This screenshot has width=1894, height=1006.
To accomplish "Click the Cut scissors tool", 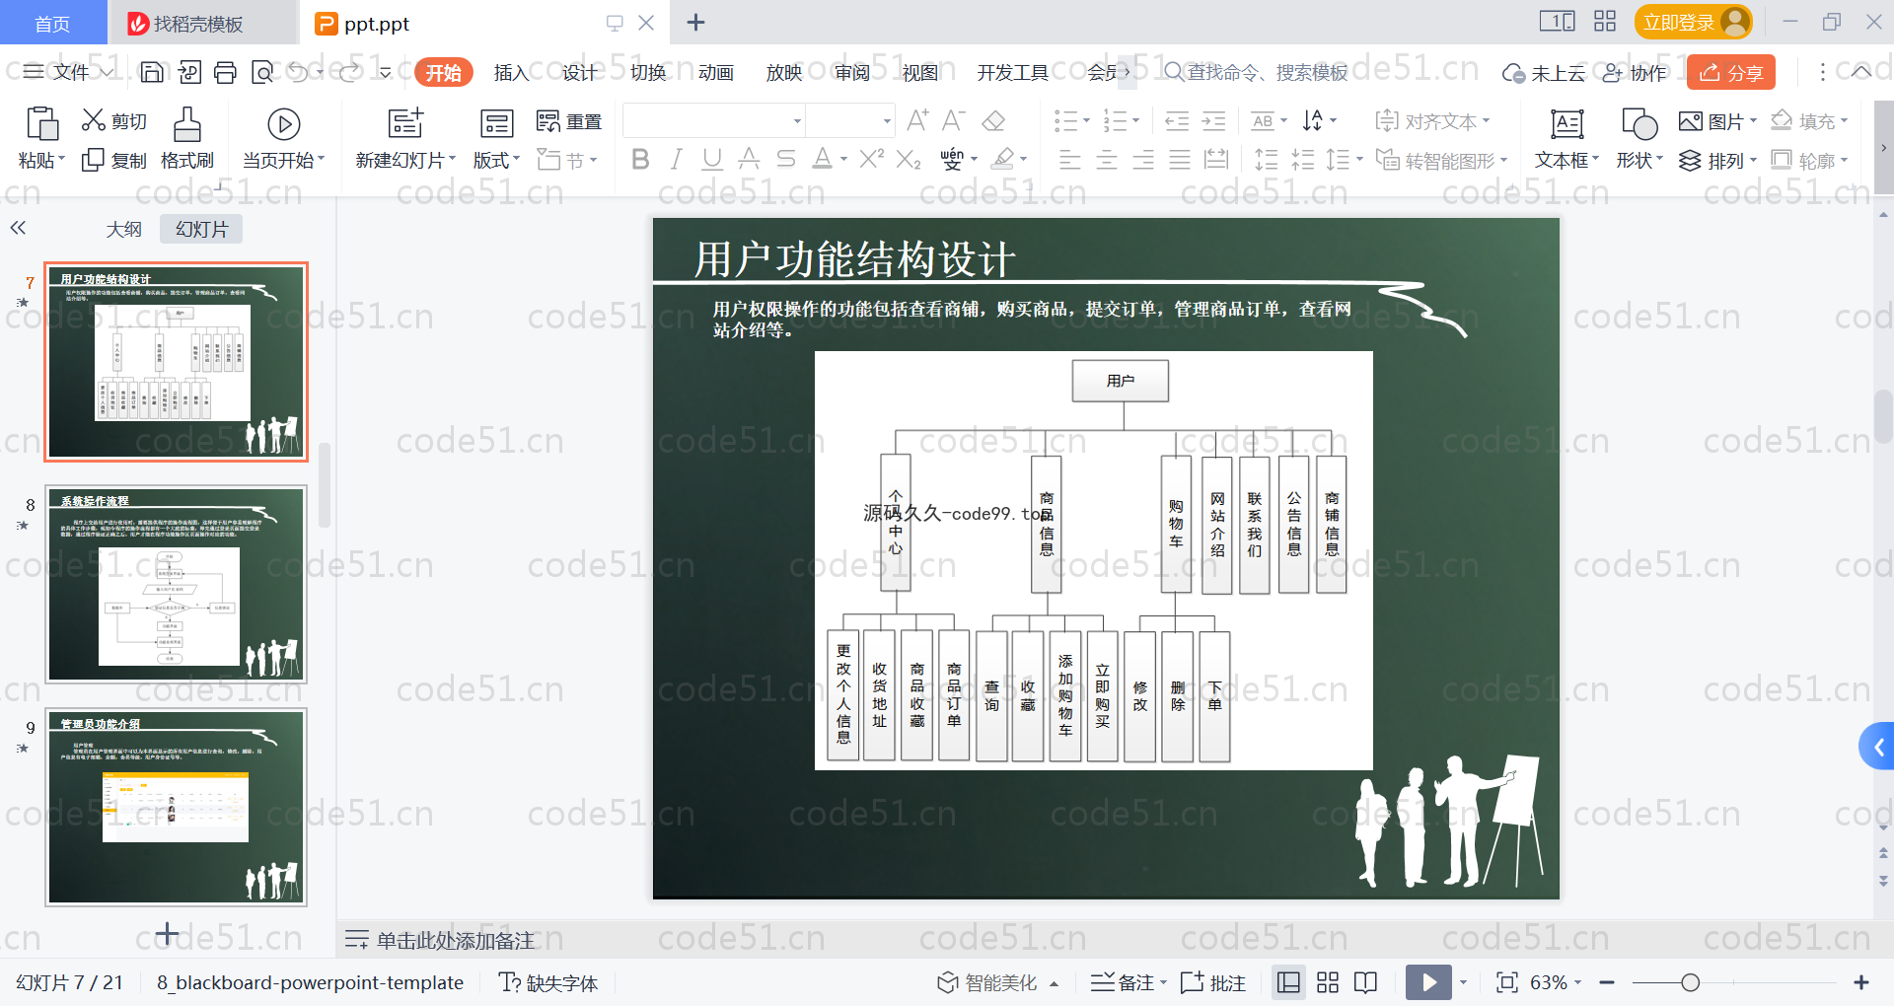I will pyautogui.click(x=114, y=121).
